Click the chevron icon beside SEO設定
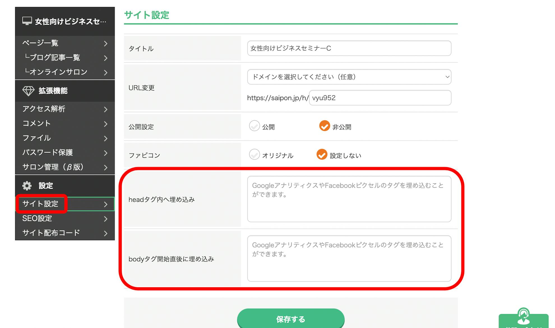This screenshot has width=555, height=328. point(105,219)
